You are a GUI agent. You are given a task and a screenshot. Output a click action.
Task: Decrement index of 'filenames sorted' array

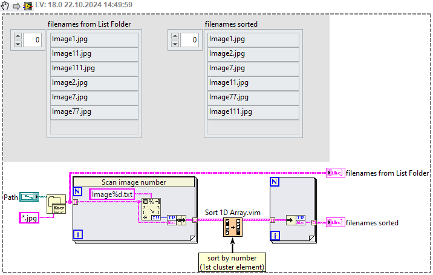point(175,44)
